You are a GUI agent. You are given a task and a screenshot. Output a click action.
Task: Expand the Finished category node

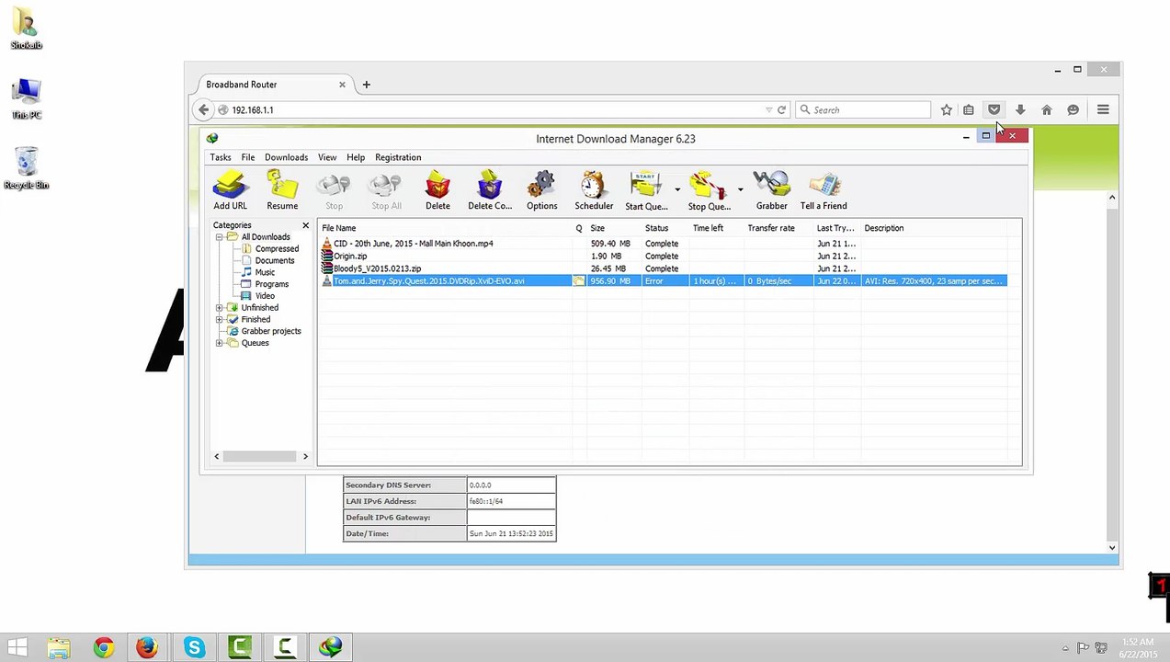[x=220, y=319]
